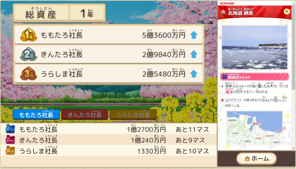The height and width of the screenshot is (169, 296).
Task: Click the side panel scrollbar down arrow
Action: (x=294, y=148)
